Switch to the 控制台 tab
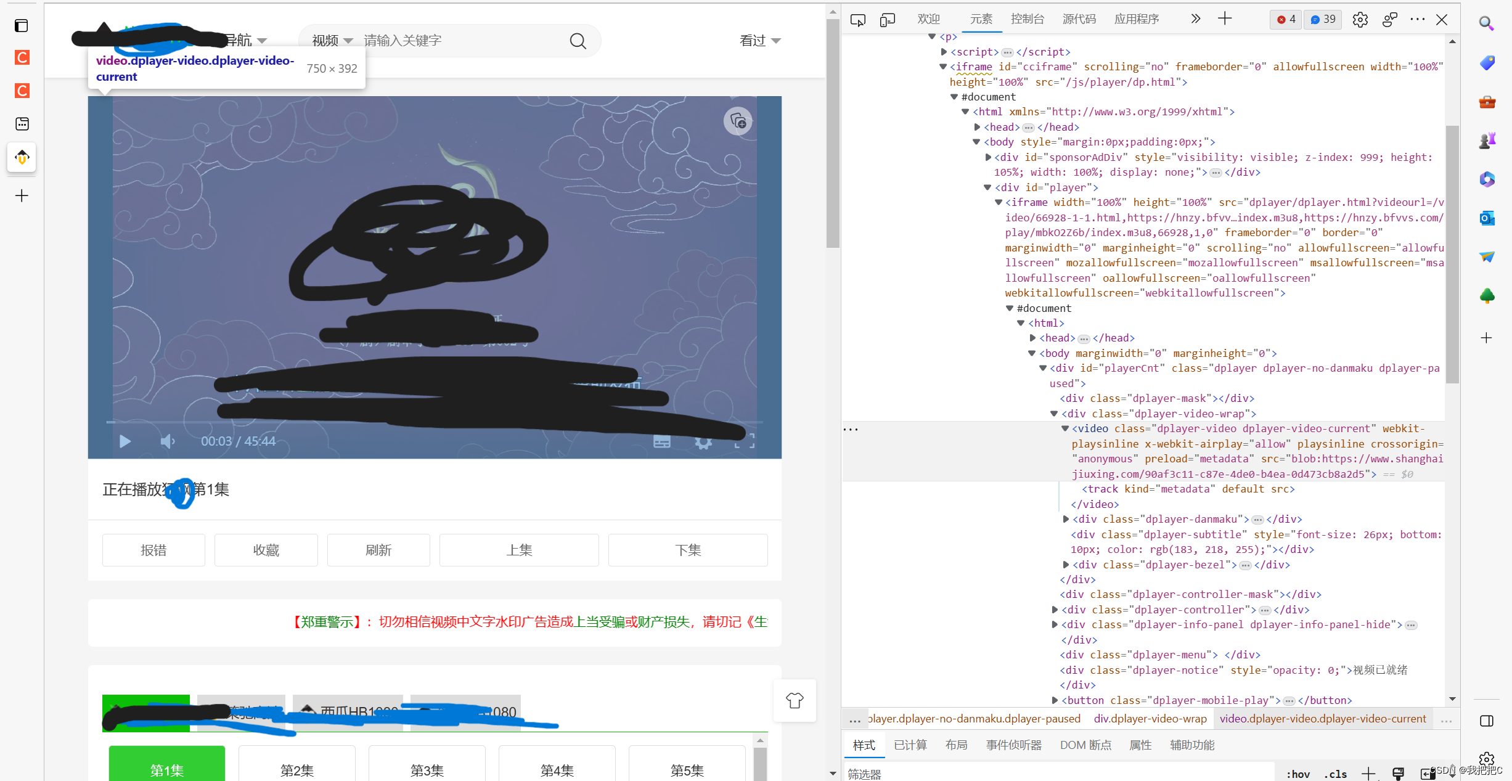1512x781 pixels. pos(1027,19)
